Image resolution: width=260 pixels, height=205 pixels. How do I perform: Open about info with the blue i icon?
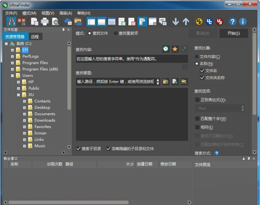coord(243,22)
